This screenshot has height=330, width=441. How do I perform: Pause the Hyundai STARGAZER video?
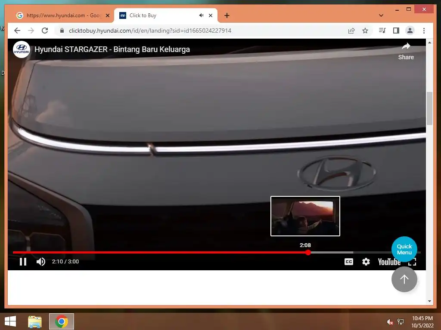pos(23,262)
